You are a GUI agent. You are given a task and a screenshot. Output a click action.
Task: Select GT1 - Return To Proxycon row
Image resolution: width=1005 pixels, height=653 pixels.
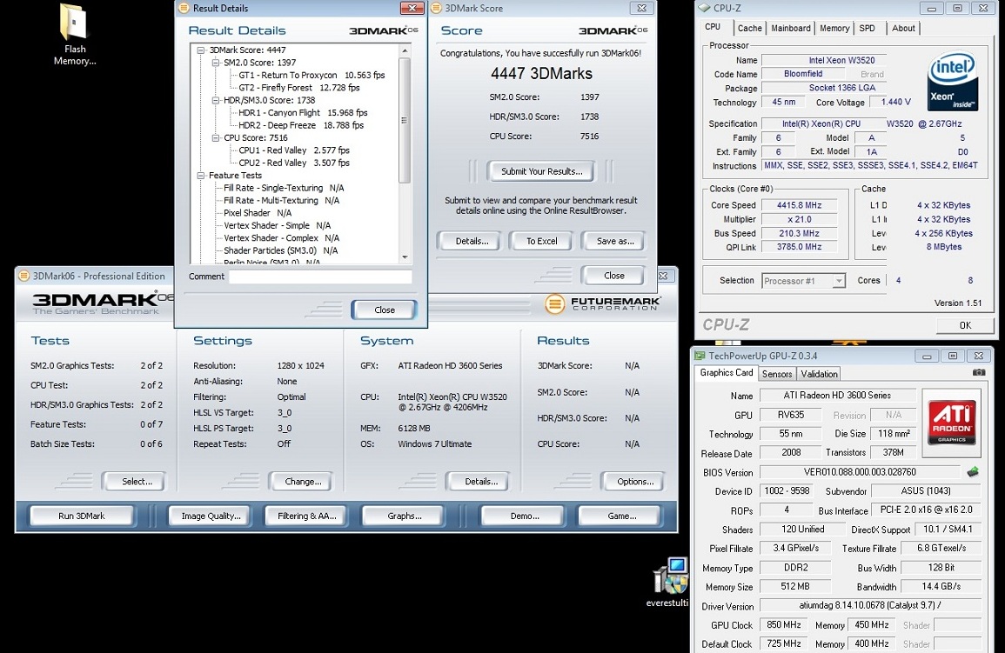pos(312,75)
